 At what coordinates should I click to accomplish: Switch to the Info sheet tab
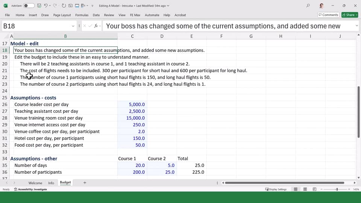click(51, 183)
